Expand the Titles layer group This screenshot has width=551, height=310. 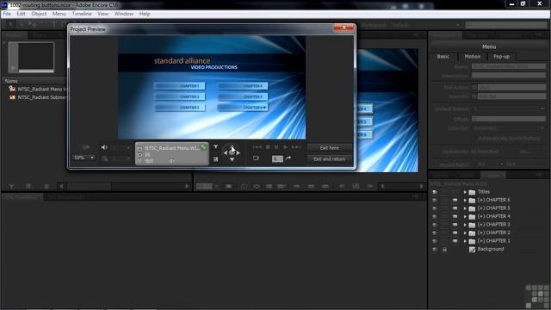pyautogui.click(x=465, y=192)
